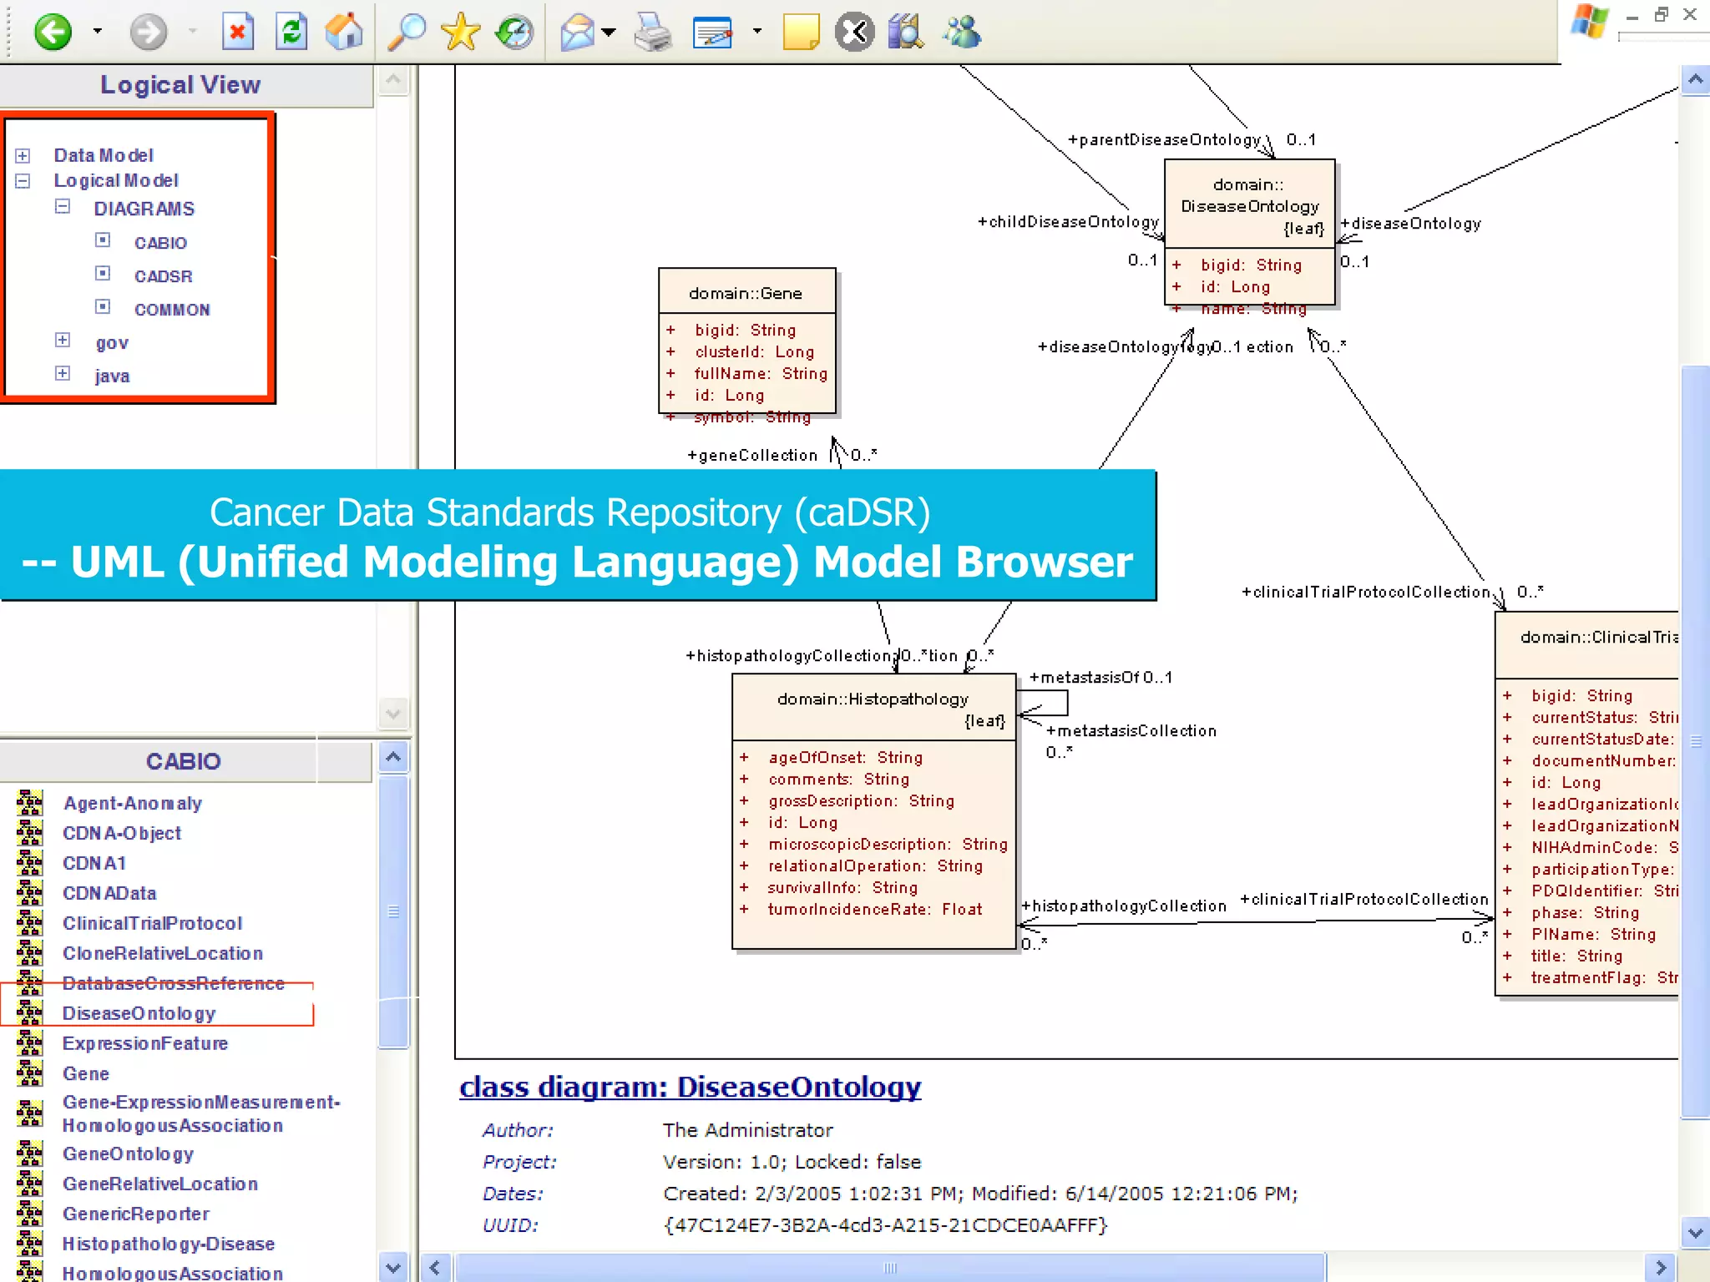Open the CADSR diagram link

pyautogui.click(x=163, y=276)
